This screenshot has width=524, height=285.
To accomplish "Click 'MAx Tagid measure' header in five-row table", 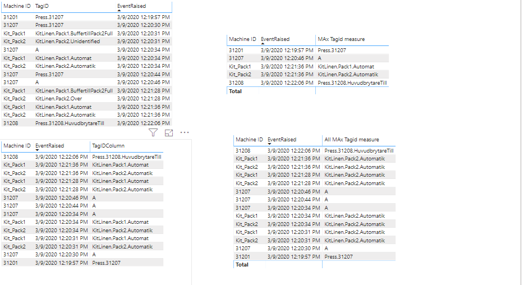I will coord(341,39).
